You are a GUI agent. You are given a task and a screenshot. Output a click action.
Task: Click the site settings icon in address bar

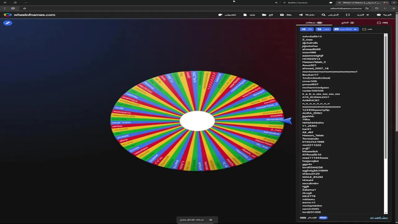coord(367,8)
